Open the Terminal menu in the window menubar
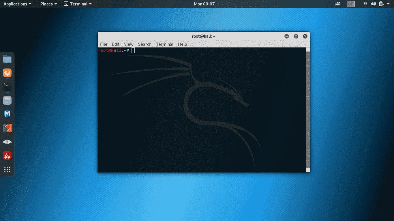This screenshot has height=221, width=394. (x=165, y=44)
